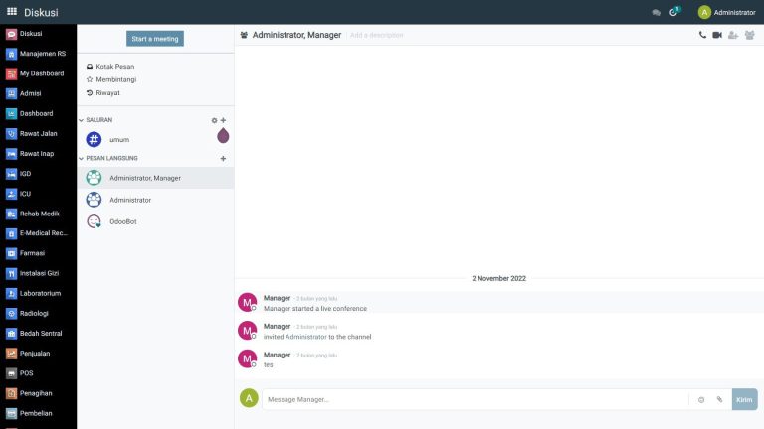Viewport: 764px width, 429px height.
Task: Click the channel title Administrator, Manager
Action: (x=296, y=35)
